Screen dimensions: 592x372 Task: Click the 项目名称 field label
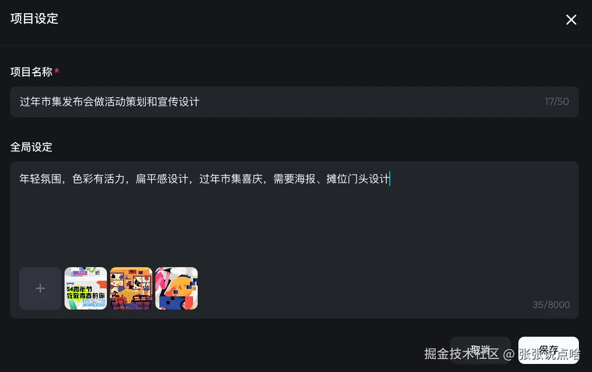point(31,72)
